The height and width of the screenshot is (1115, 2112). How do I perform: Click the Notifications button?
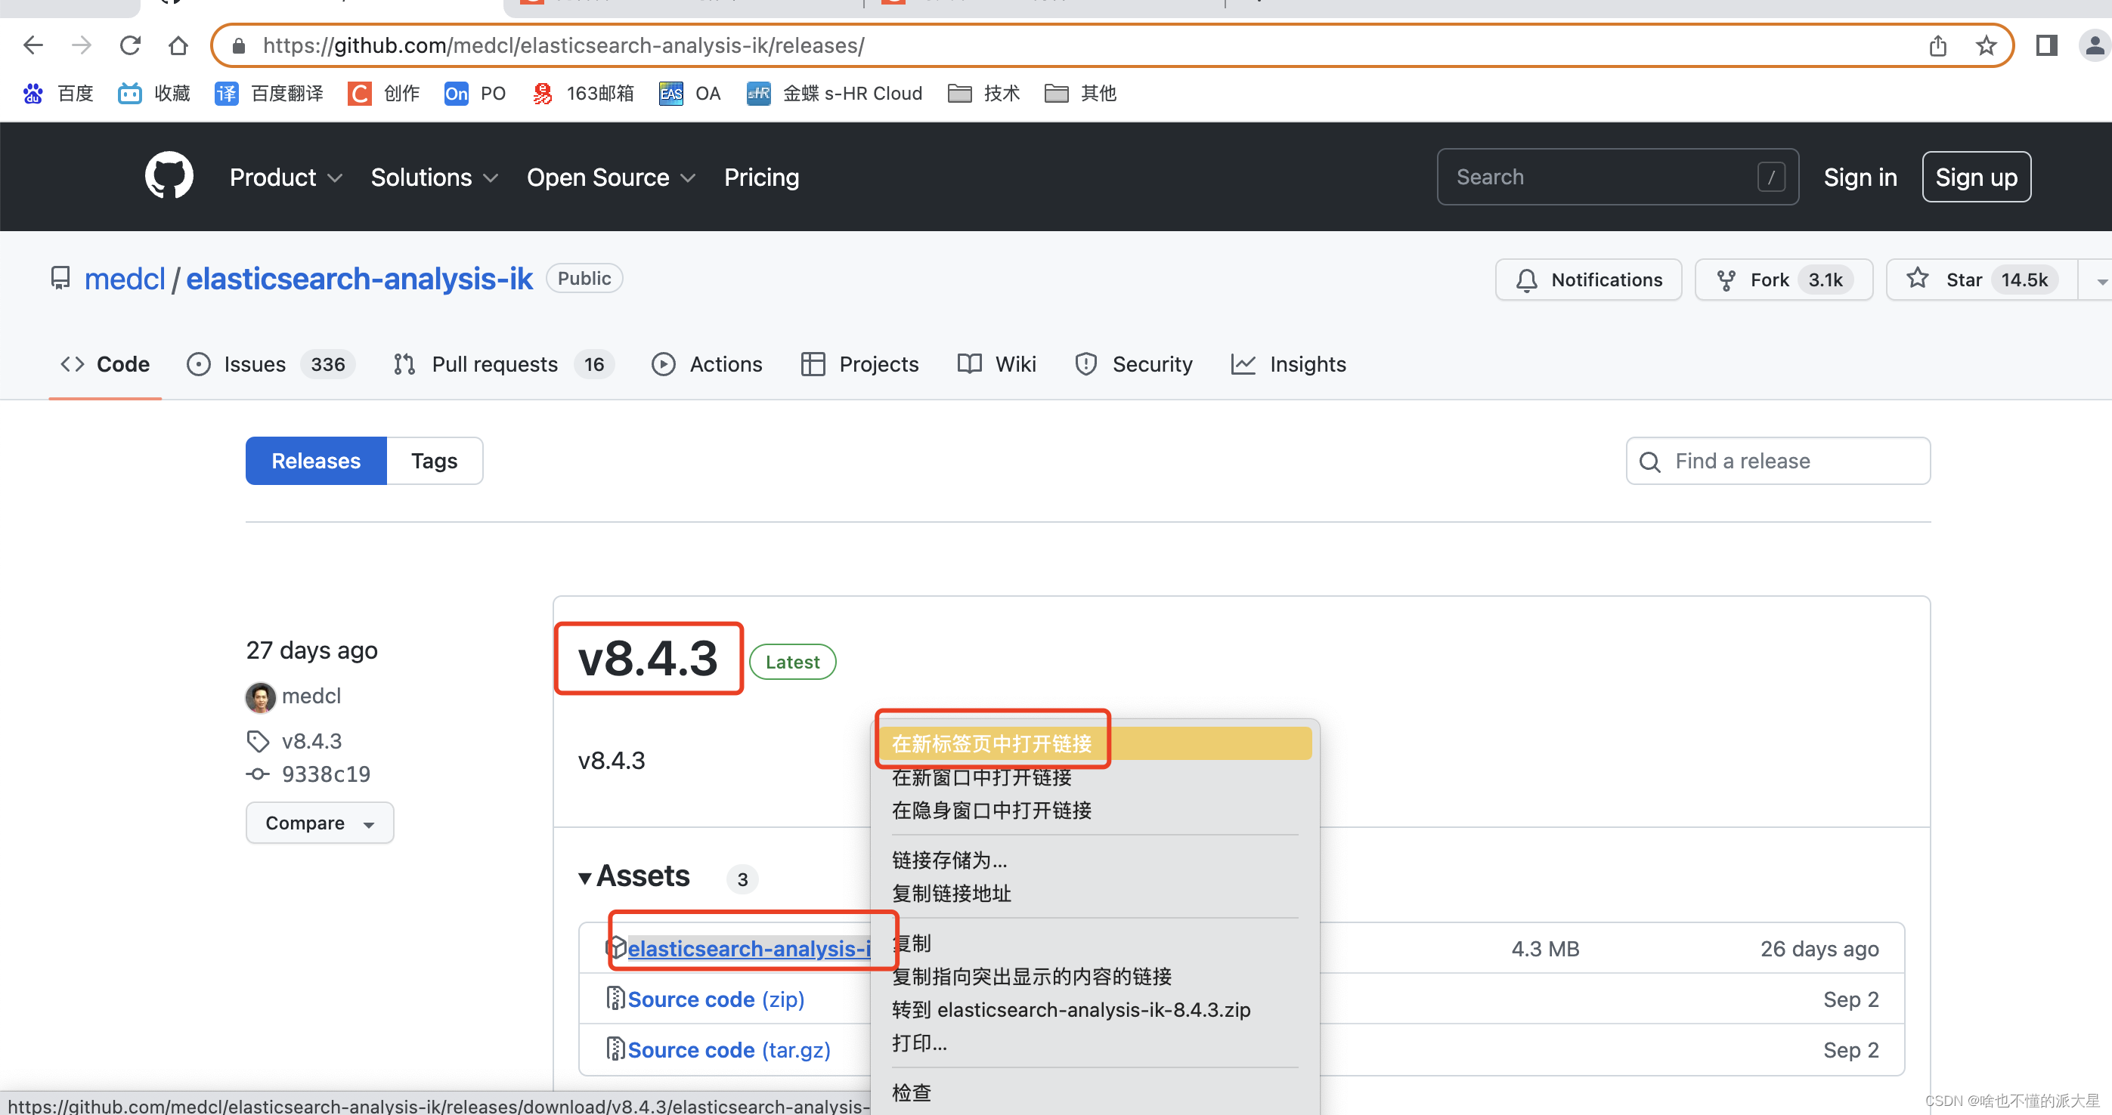[x=1588, y=280]
